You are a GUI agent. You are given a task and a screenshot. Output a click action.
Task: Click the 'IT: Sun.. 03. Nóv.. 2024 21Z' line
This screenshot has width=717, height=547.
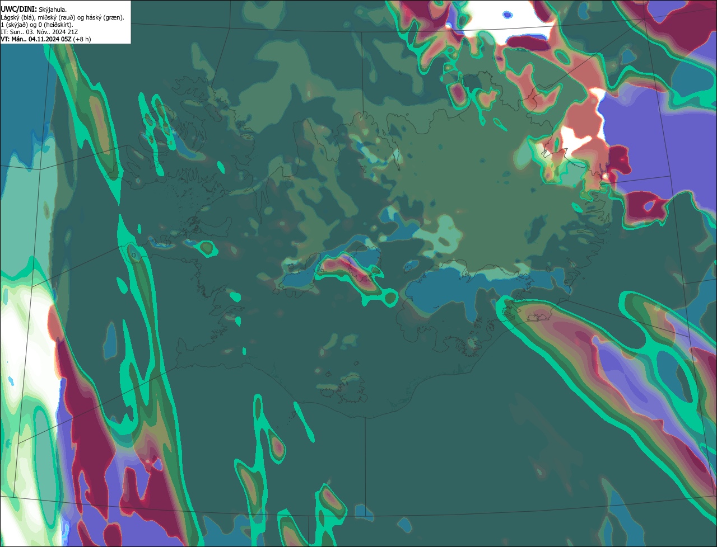point(39,32)
